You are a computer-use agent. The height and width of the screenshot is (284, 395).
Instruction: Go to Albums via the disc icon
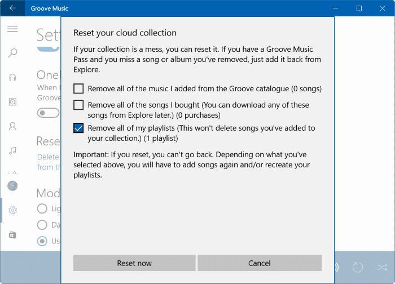12,101
